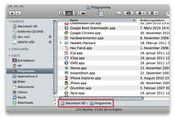Open the Action gear dropdown menu
This screenshot has height=119, width=175.
(141, 14)
